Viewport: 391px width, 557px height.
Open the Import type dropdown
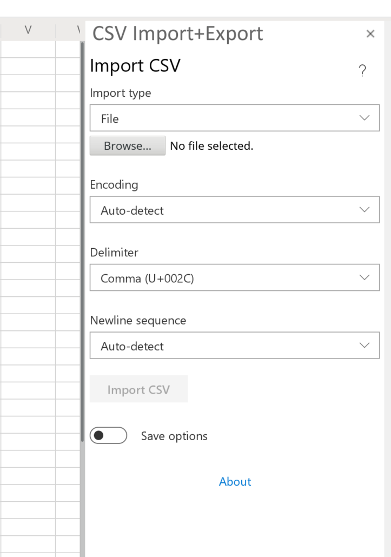(234, 118)
